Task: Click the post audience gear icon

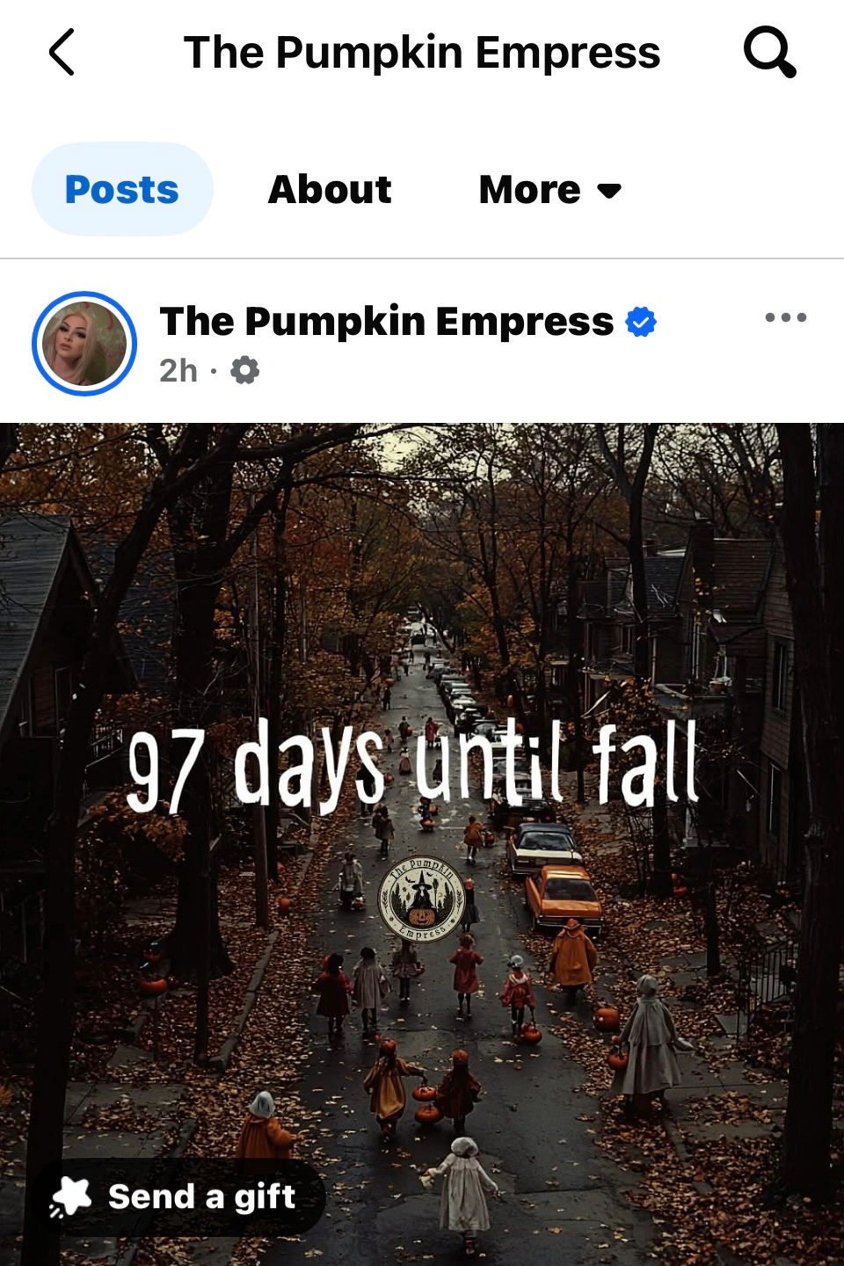Action: click(x=244, y=370)
